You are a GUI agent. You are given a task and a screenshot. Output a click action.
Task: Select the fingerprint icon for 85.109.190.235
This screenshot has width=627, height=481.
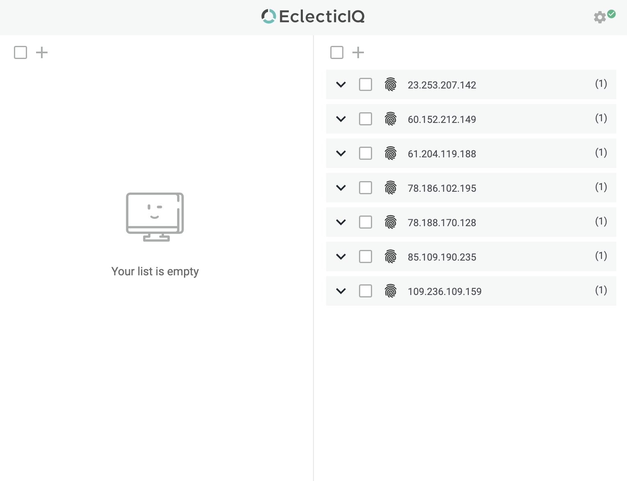391,256
